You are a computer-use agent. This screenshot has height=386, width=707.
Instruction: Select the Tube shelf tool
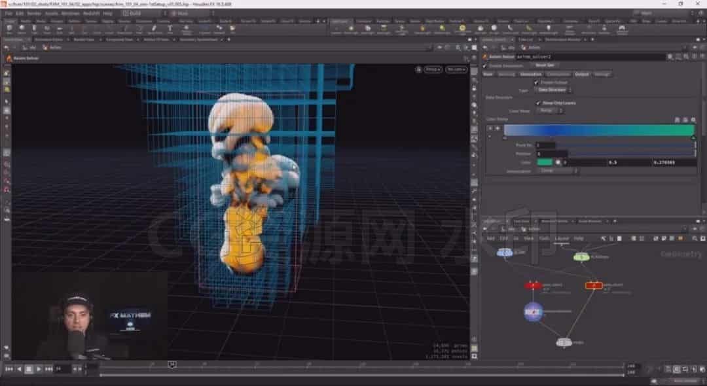34,29
